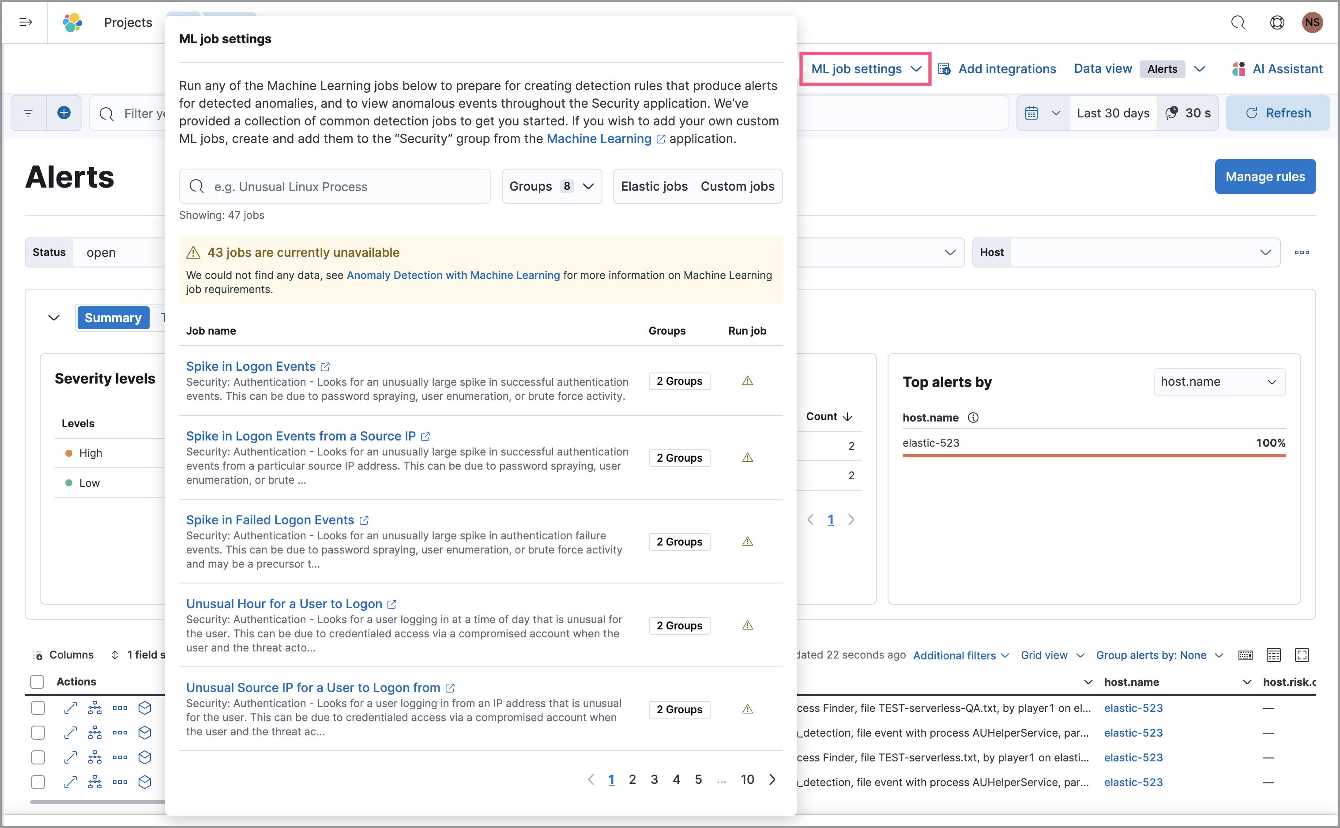Click the full screen icon in alerts table
The width and height of the screenshot is (1340, 828).
click(1302, 655)
